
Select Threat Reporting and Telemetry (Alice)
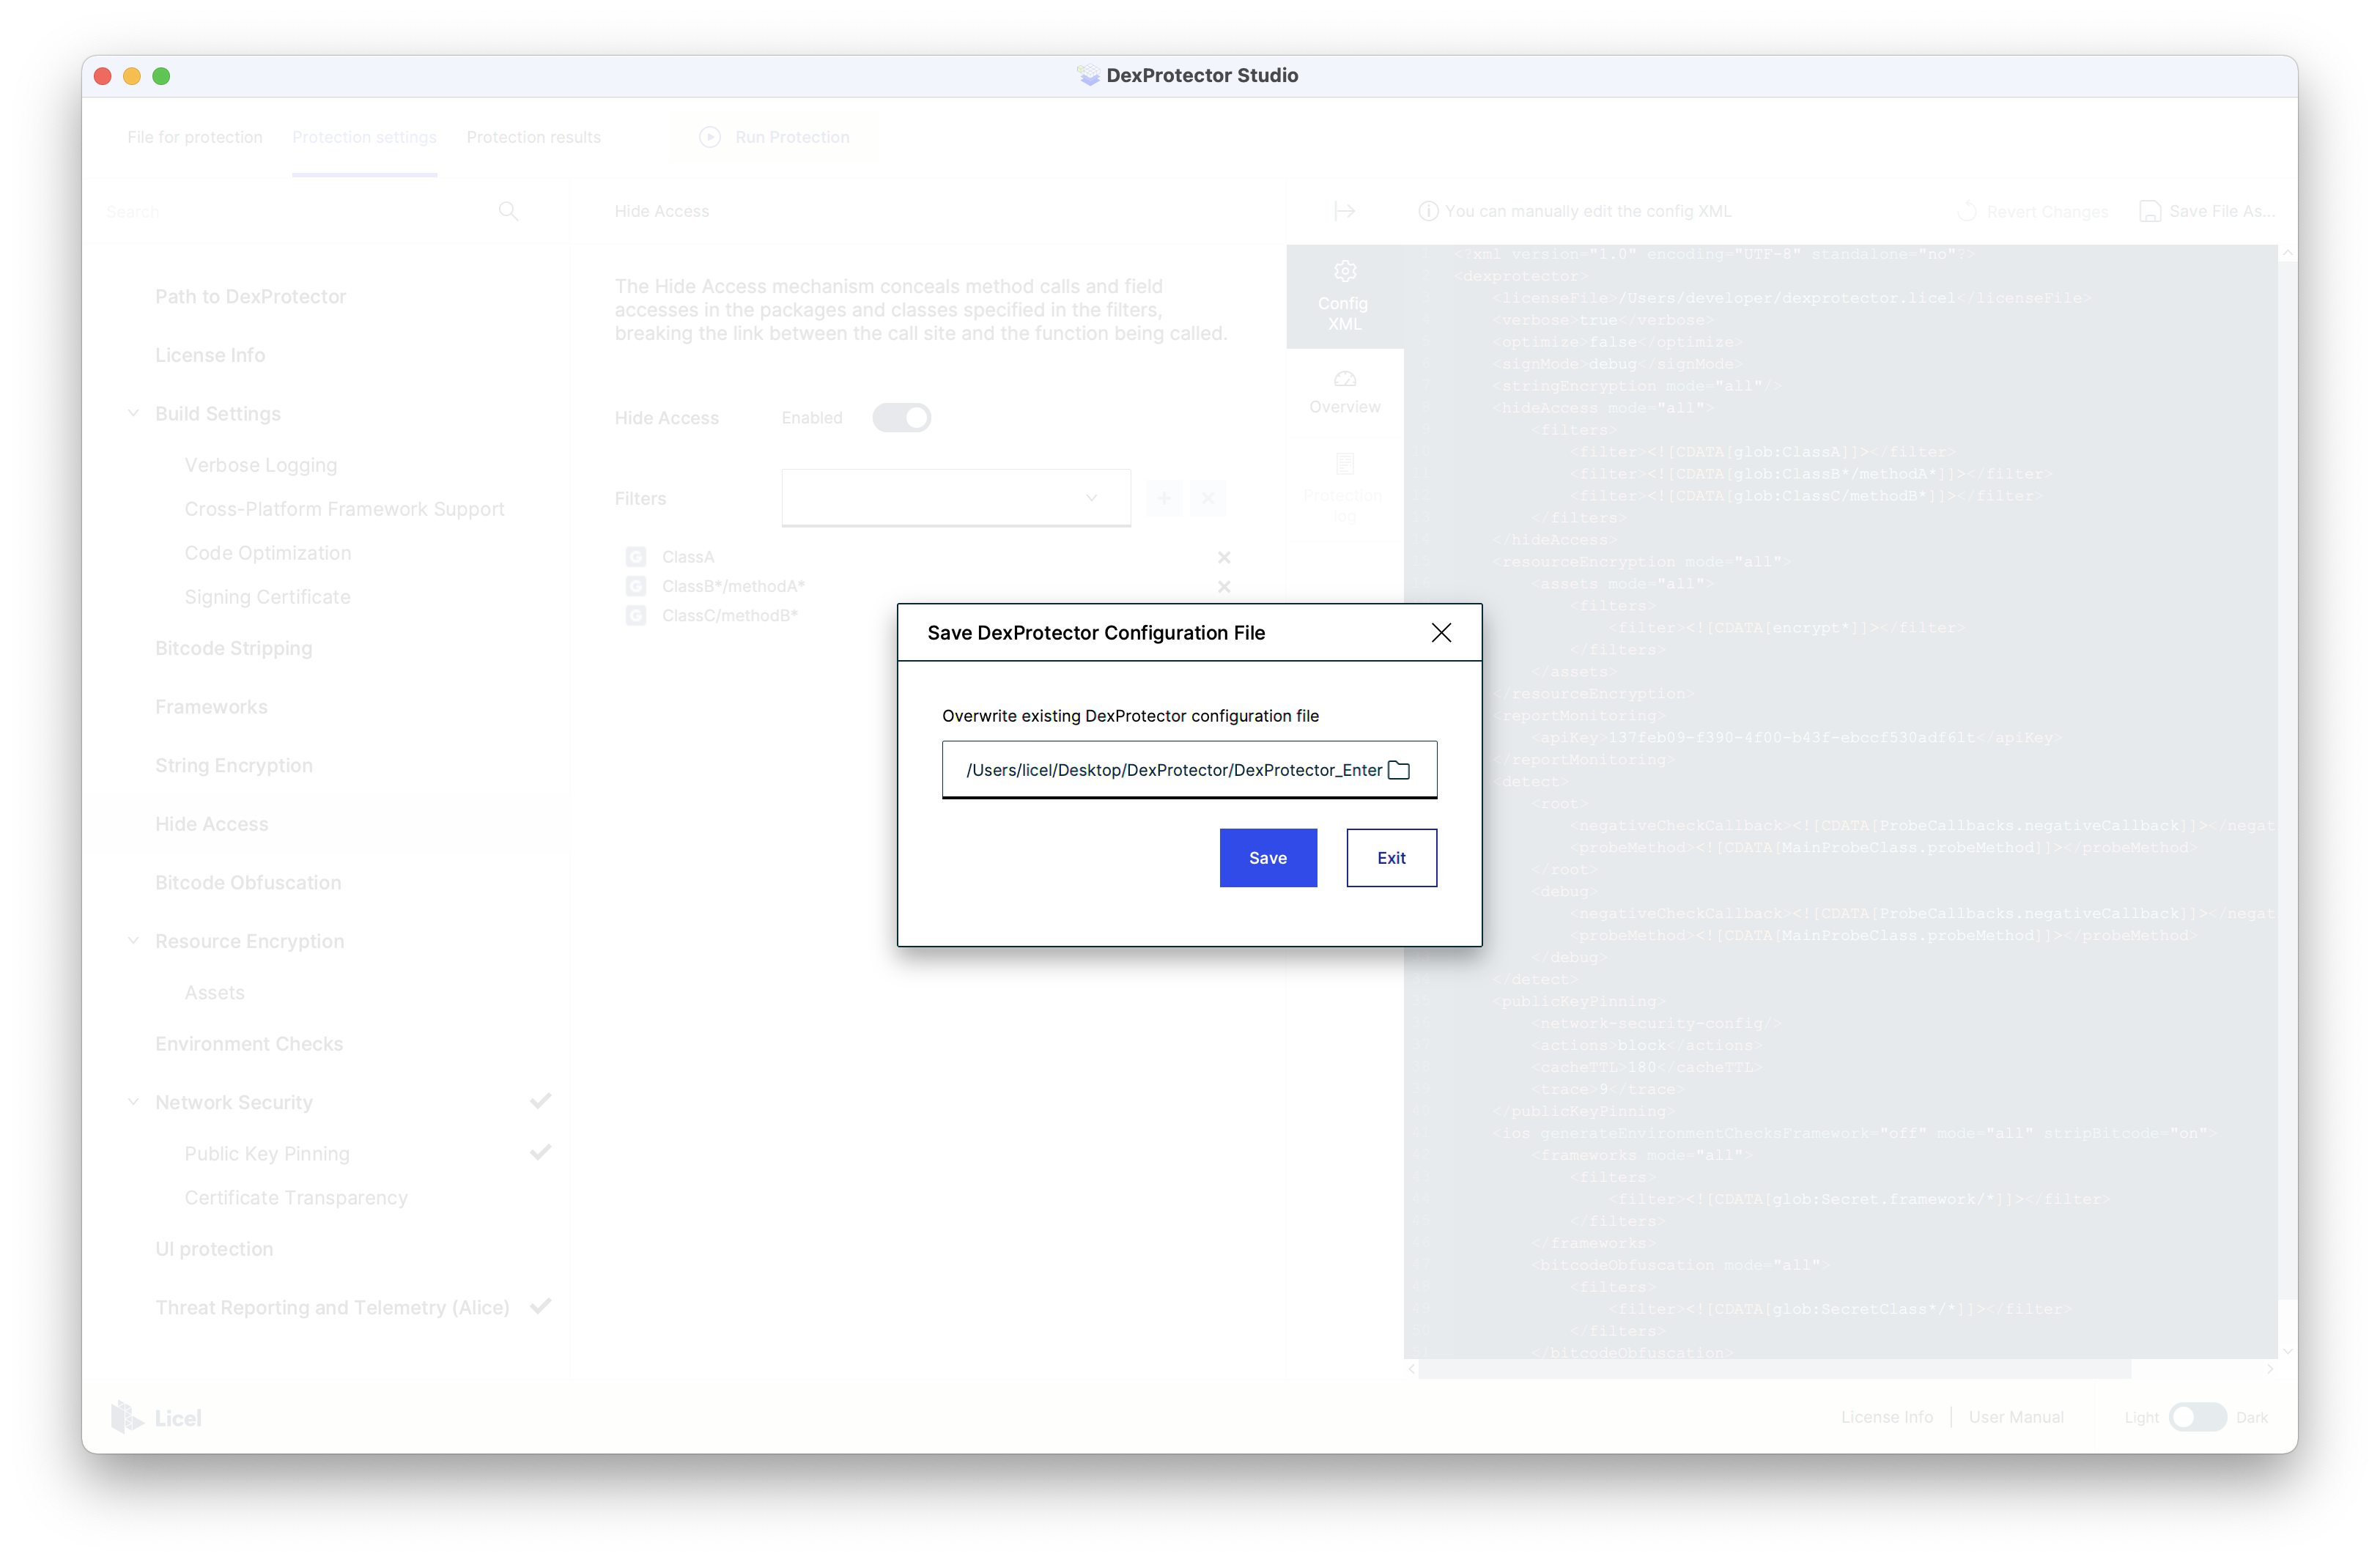tap(332, 1307)
